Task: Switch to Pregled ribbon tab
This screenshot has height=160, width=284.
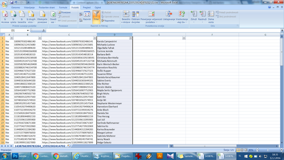Action: coord(87,8)
